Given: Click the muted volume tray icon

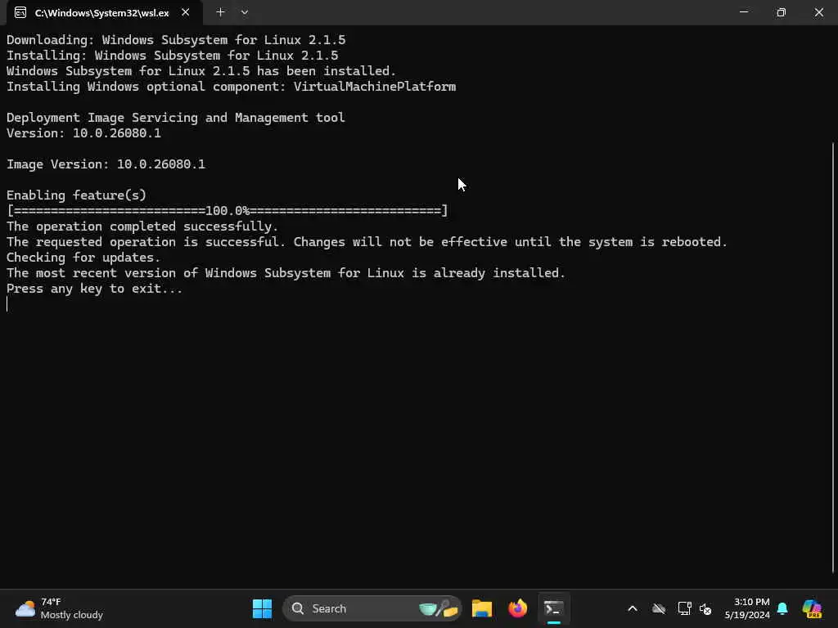Looking at the screenshot, I should (705, 608).
